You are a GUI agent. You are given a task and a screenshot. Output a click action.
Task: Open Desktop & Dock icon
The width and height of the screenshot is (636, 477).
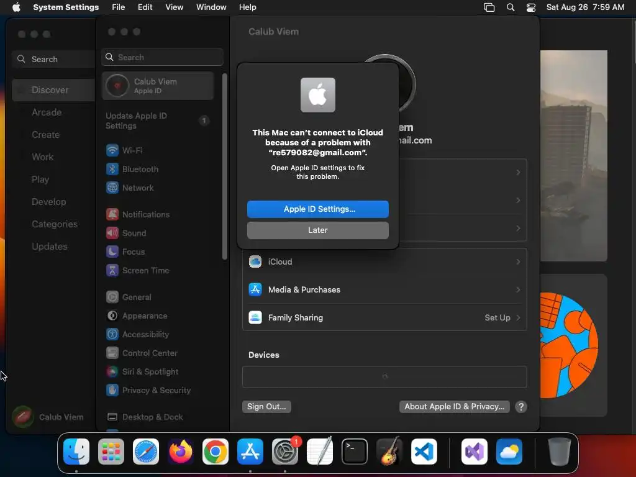click(x=112, y=417)
